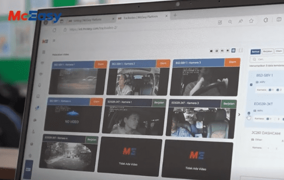Filter vehicles by Berjalan status

coord(267,51)
